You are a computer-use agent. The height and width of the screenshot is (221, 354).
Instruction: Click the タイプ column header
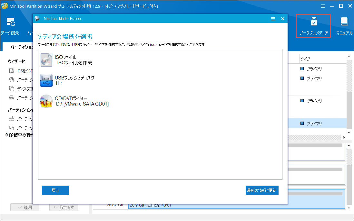(x=305, y=59)
